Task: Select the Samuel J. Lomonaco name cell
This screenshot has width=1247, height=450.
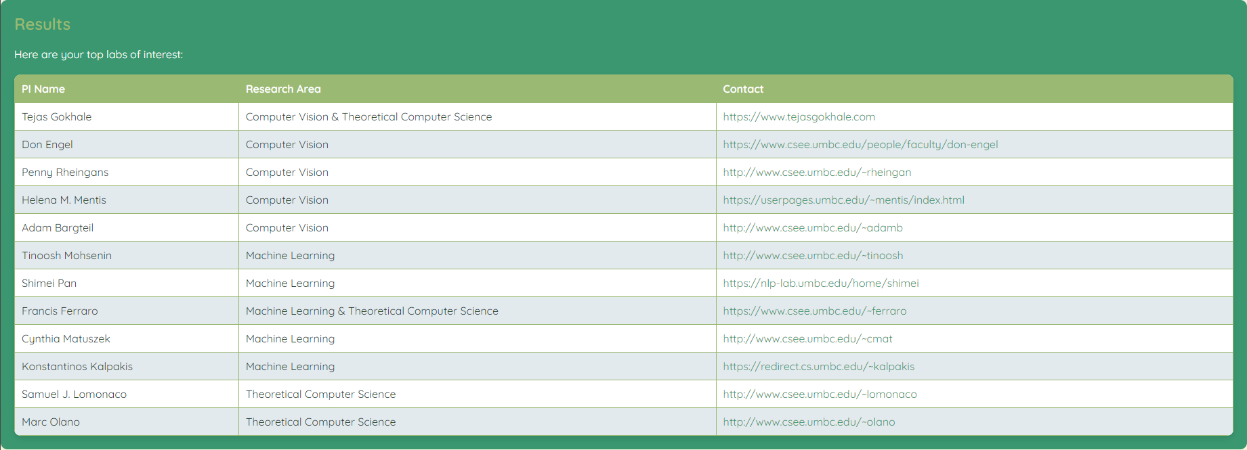Action: pos(127,394)
